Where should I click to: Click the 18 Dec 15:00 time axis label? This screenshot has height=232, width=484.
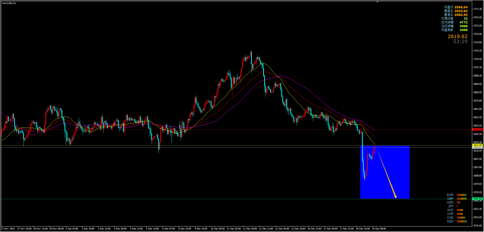click(x=363, y=229)
